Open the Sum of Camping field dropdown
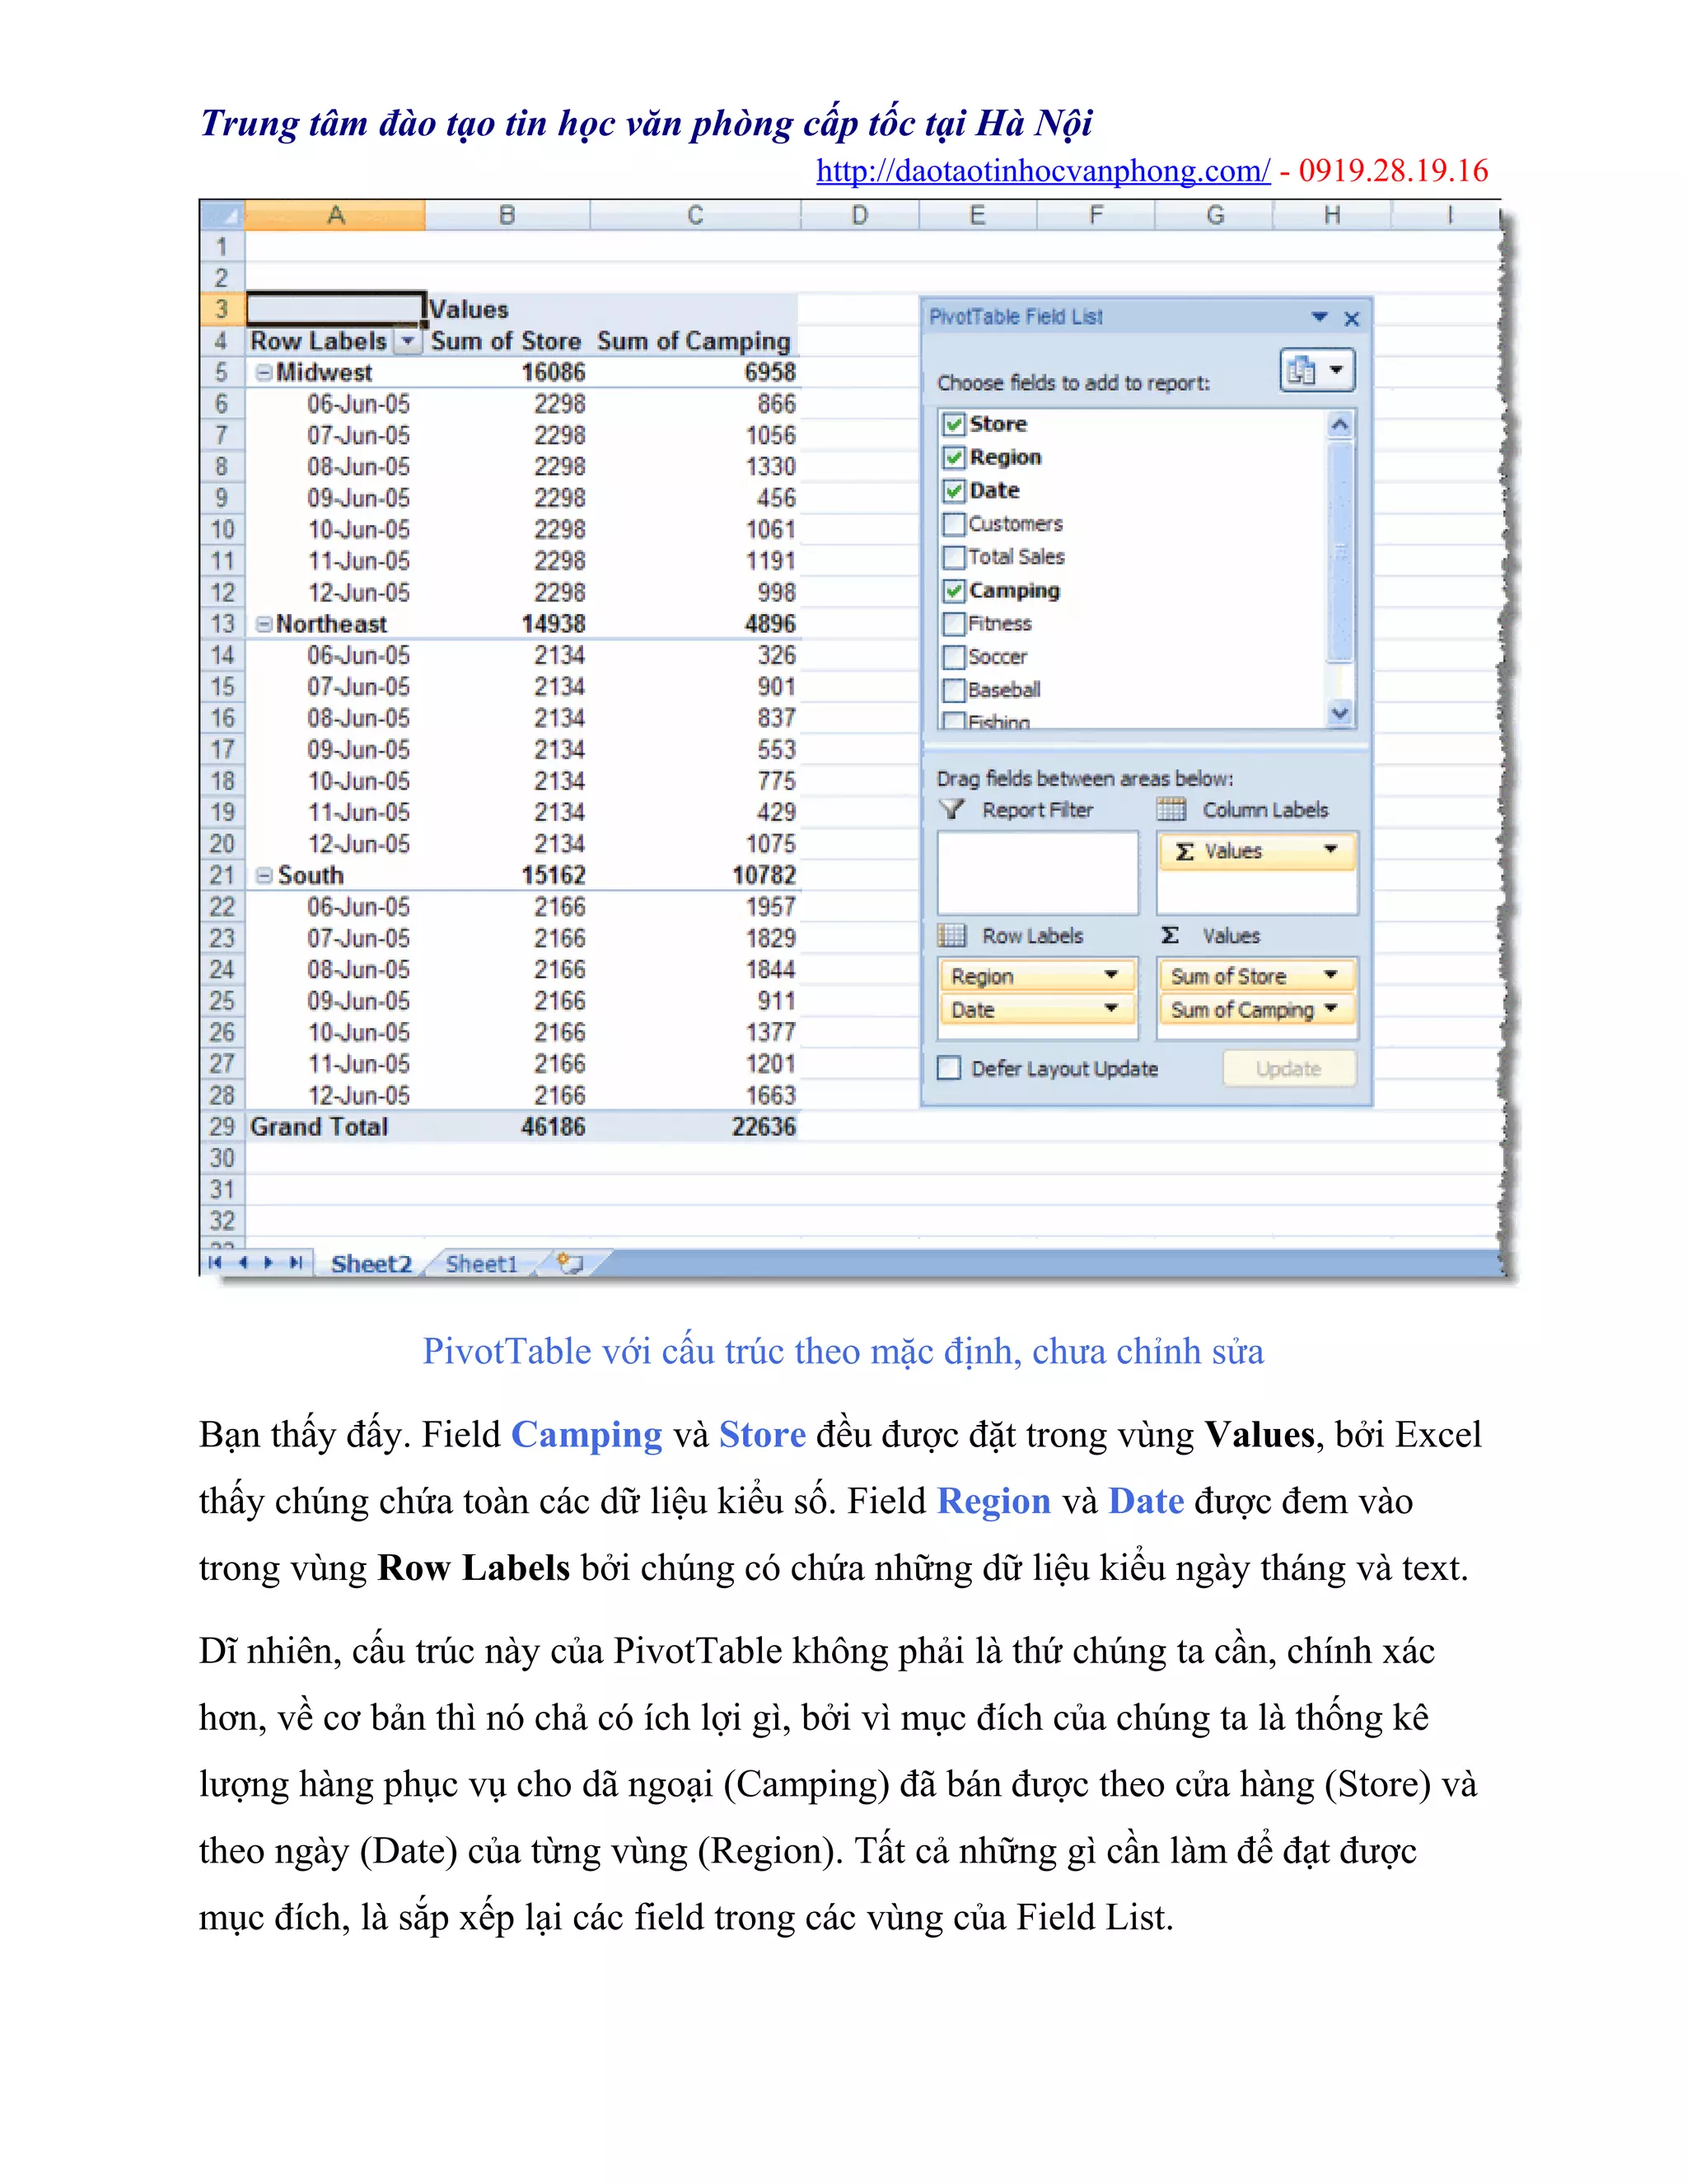Screen dimensions: 1687x2184 point(1330,1009)
